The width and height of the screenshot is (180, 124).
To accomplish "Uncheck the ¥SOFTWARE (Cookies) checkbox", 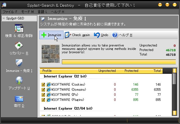I will [x=43, y=85].
